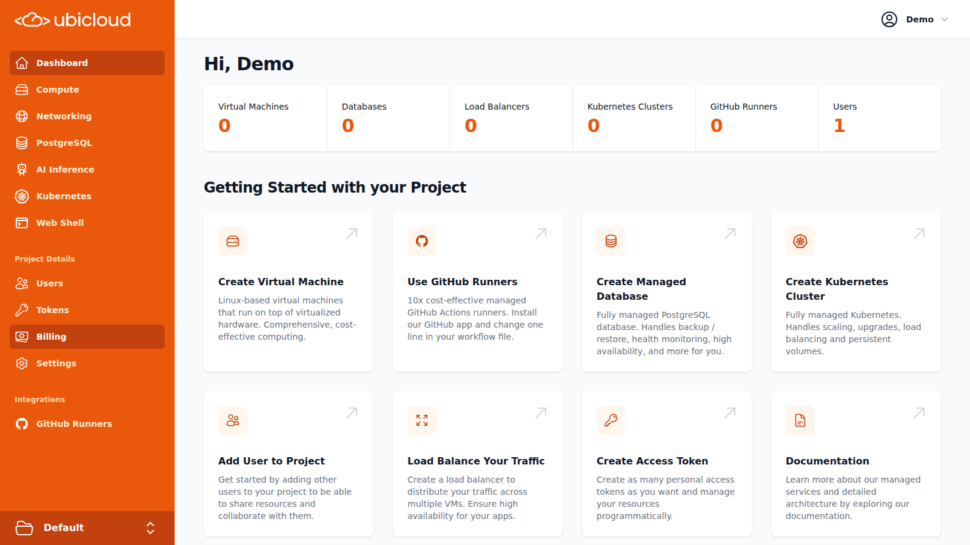
Task: Follow the Create Kubernetes Cluster link
Action: [x=837, y=289]
